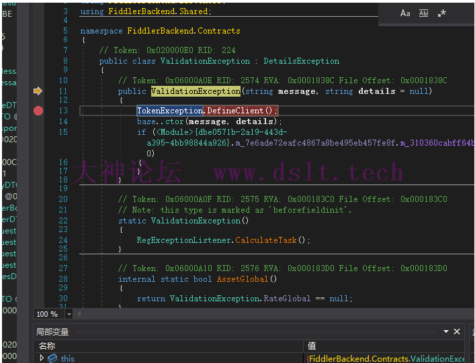Toggle Match Case in the search box
The width and height of the screenshot is (475, 363).
pyautogui.click(x=405, y=13)
